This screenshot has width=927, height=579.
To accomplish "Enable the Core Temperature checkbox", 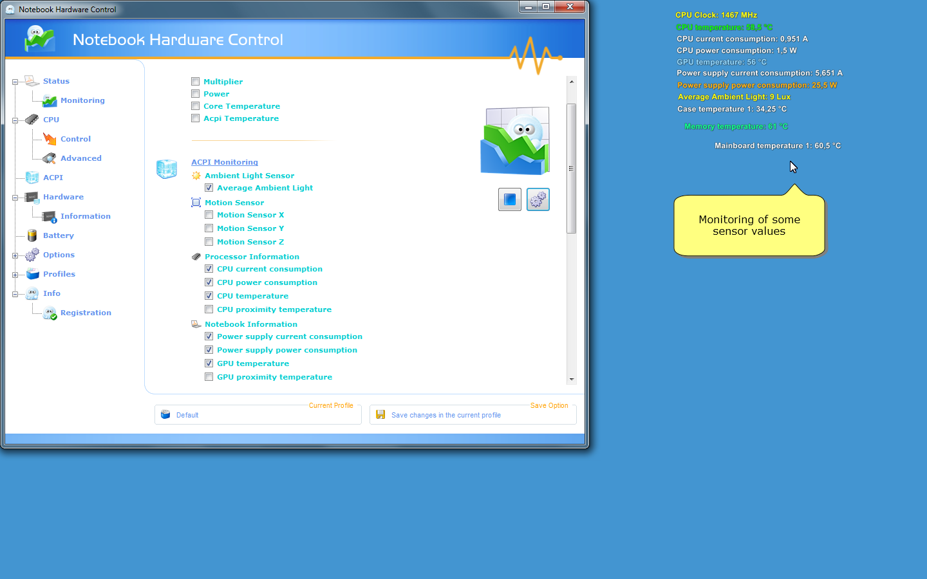I will coord(195,106).
